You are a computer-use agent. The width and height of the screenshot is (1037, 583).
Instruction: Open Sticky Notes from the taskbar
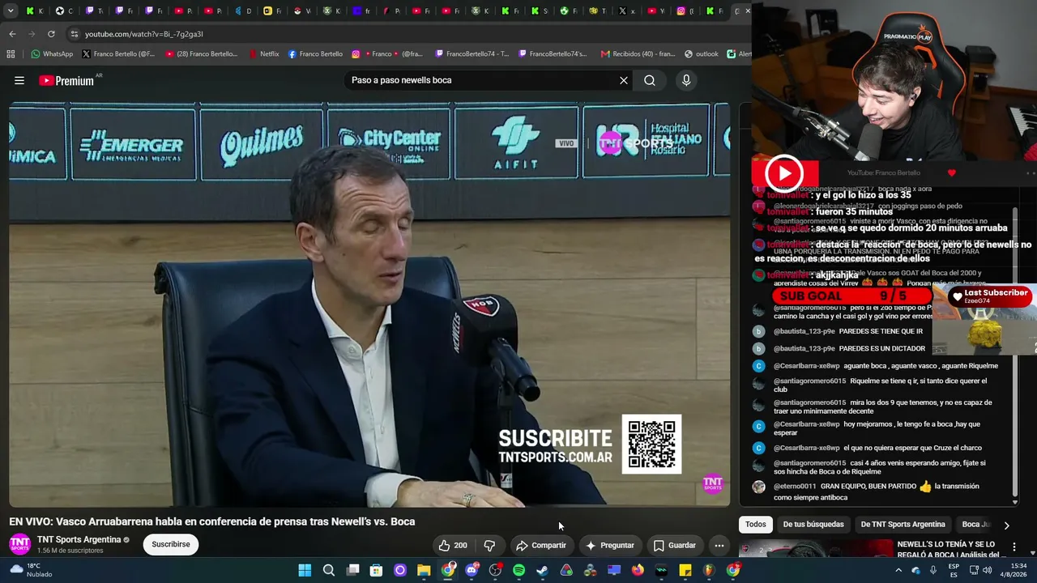pyautogui.click(x=685, y=570)
